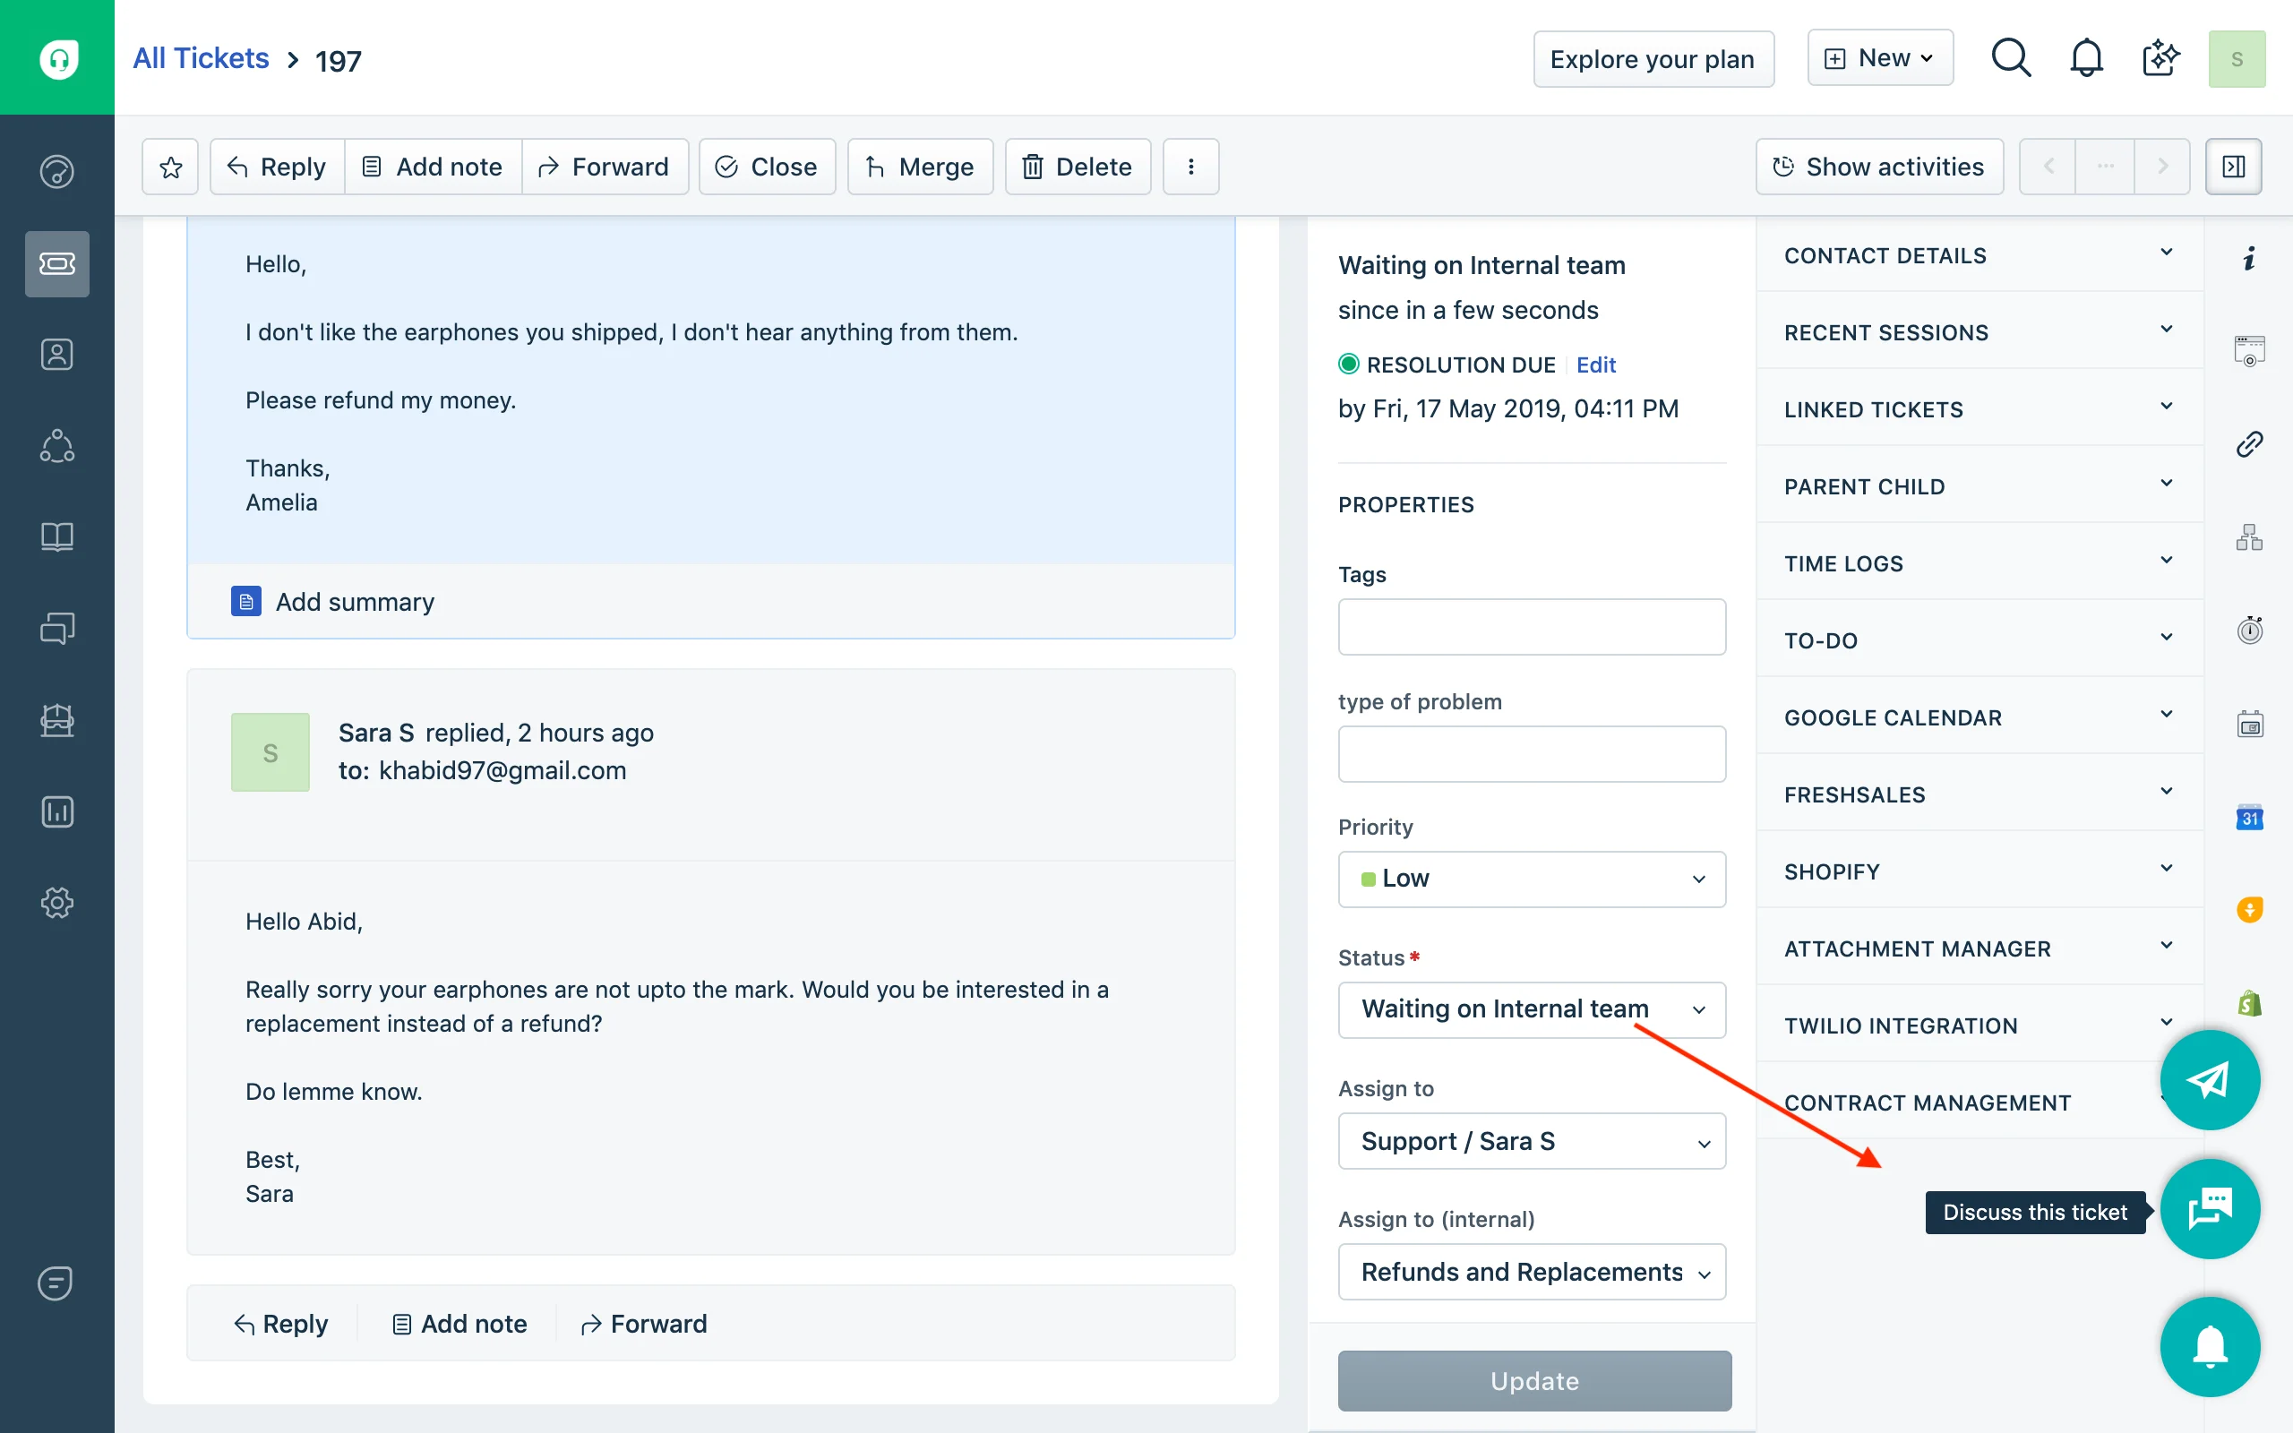This screenshot has height=1433, width=2293.
Task: Open the Discuss this ticket chat bubble
Action: point(2211,1209)
